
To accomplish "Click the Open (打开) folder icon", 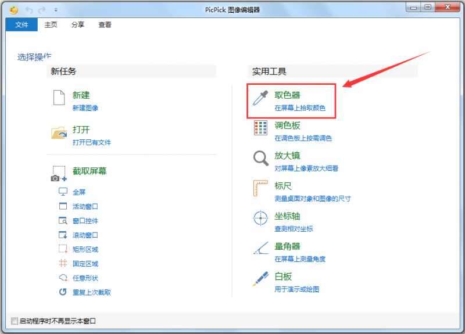I will pyautogui.click(x=59, y=133).
